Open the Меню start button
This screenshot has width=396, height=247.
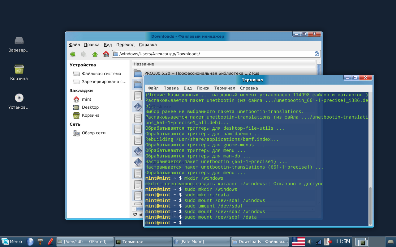tap(12, 241)
